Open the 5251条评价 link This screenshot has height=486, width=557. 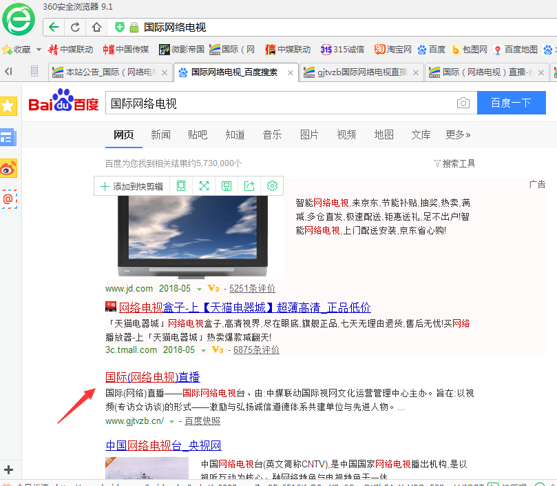252,289
